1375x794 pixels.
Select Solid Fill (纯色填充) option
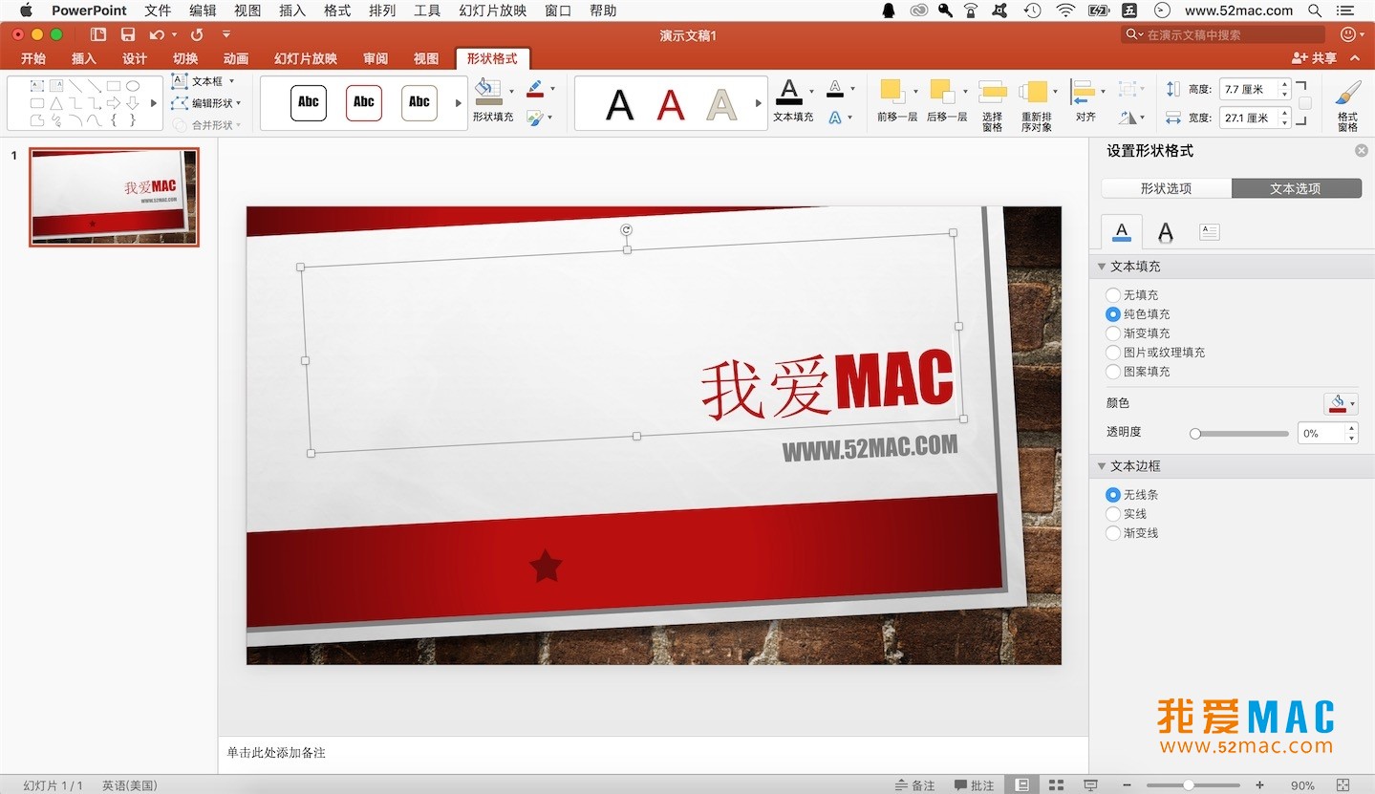point(1112,314)
